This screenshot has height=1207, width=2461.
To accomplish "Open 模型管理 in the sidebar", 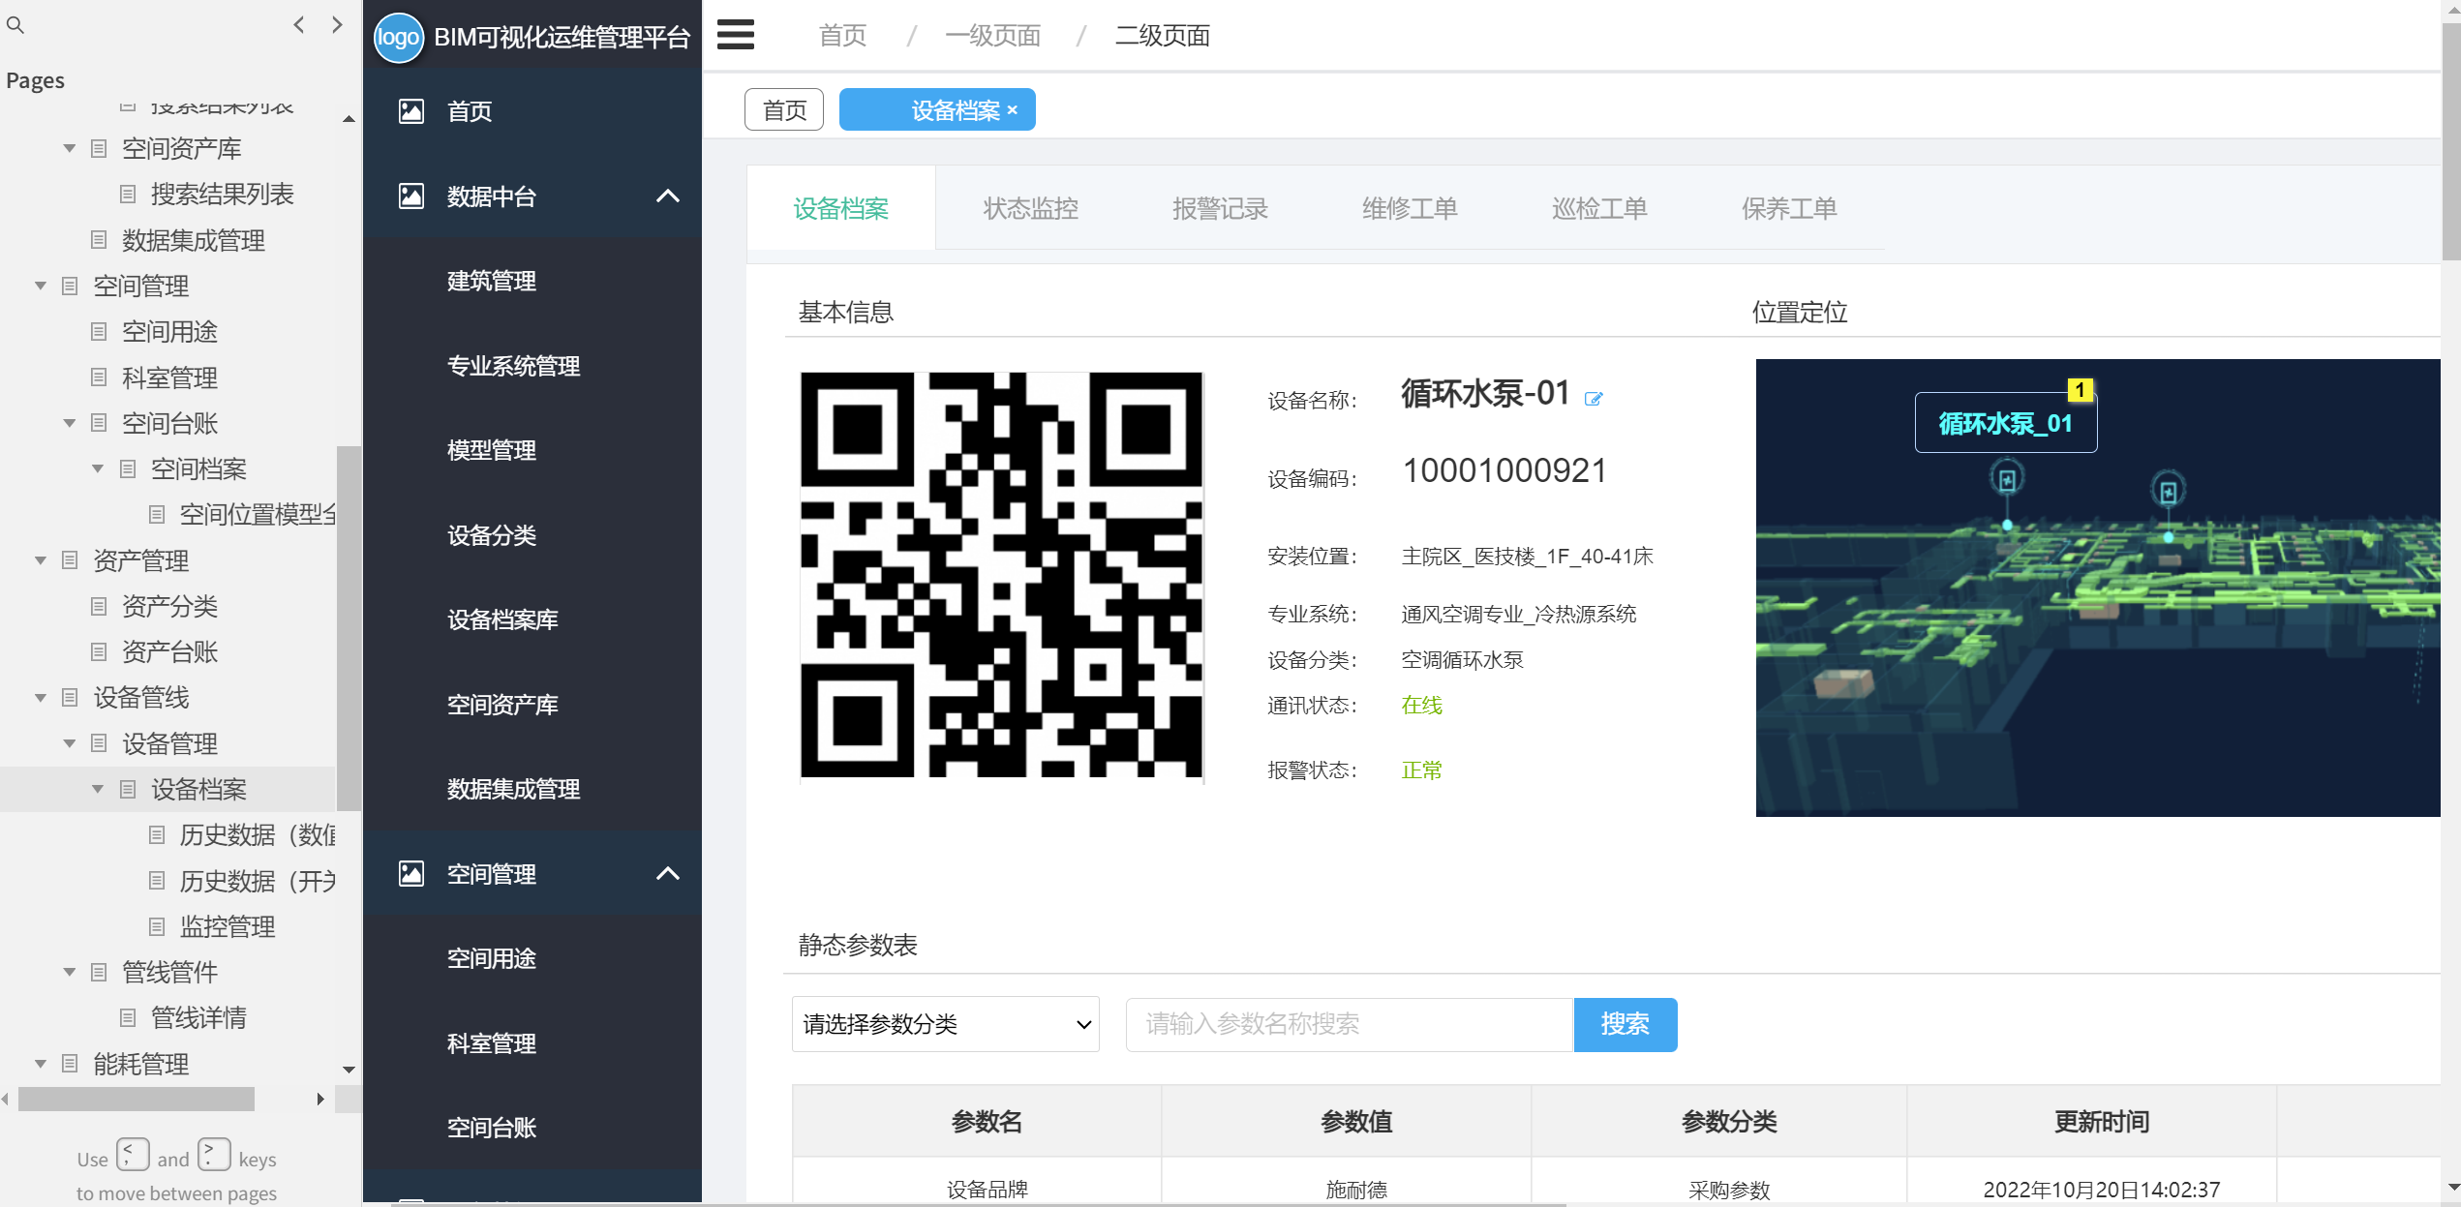I will 491,450.
